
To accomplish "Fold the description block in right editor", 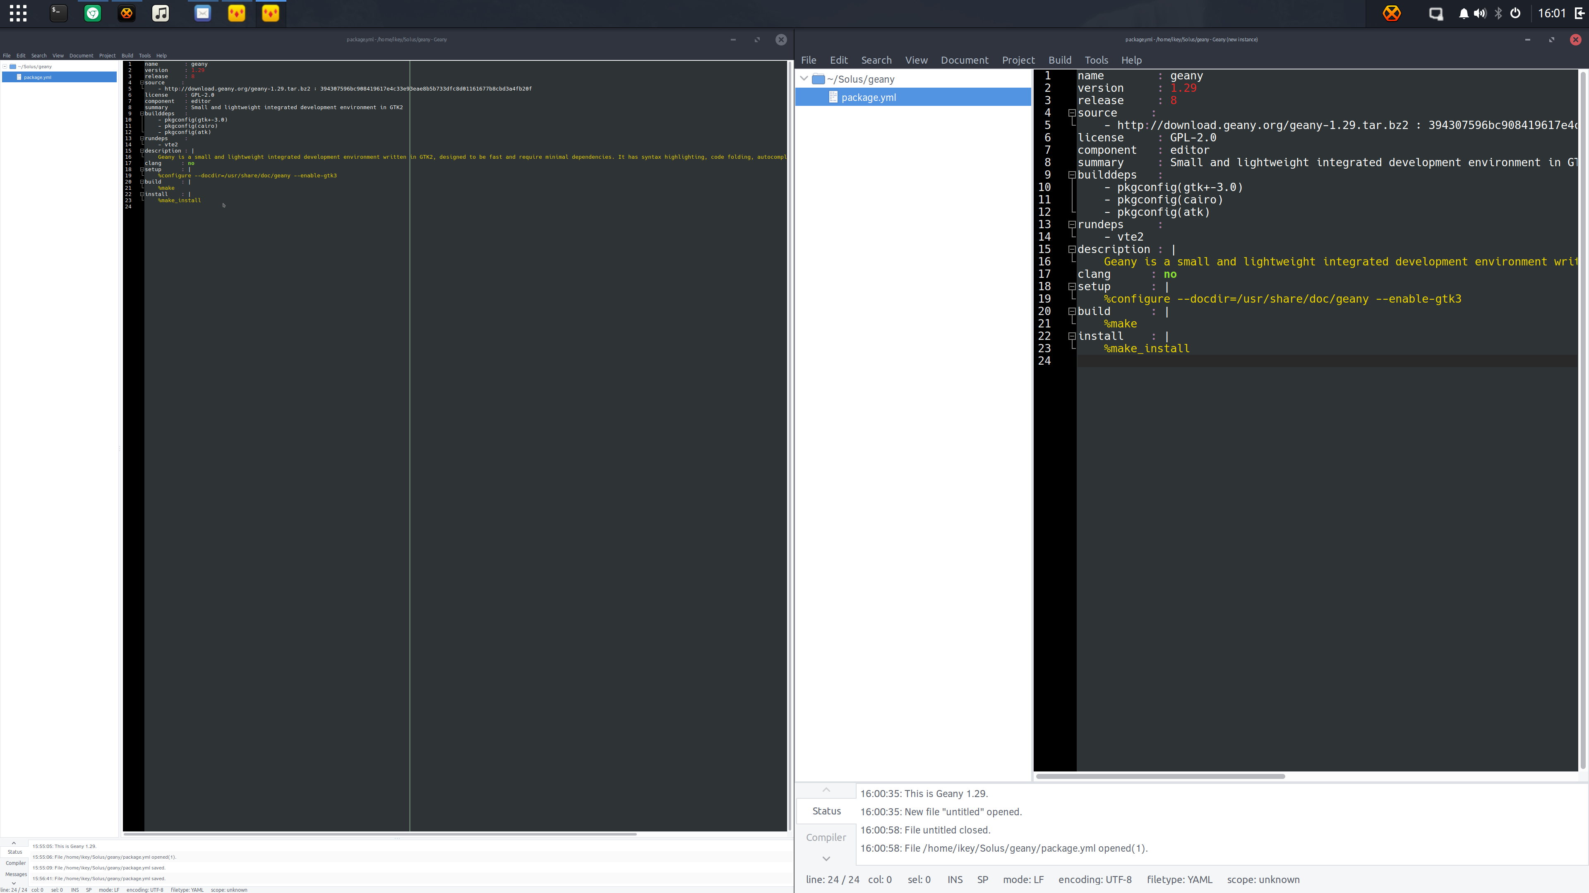I will (1072, 249).
